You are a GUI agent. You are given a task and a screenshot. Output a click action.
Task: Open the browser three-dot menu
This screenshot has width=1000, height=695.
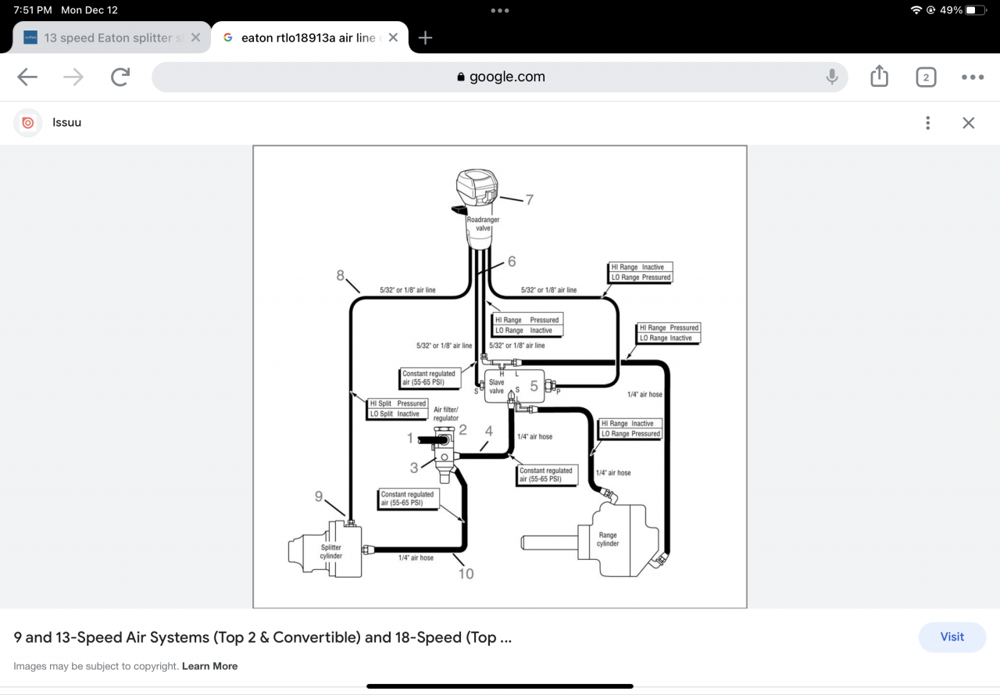click(x=973, y=77)
